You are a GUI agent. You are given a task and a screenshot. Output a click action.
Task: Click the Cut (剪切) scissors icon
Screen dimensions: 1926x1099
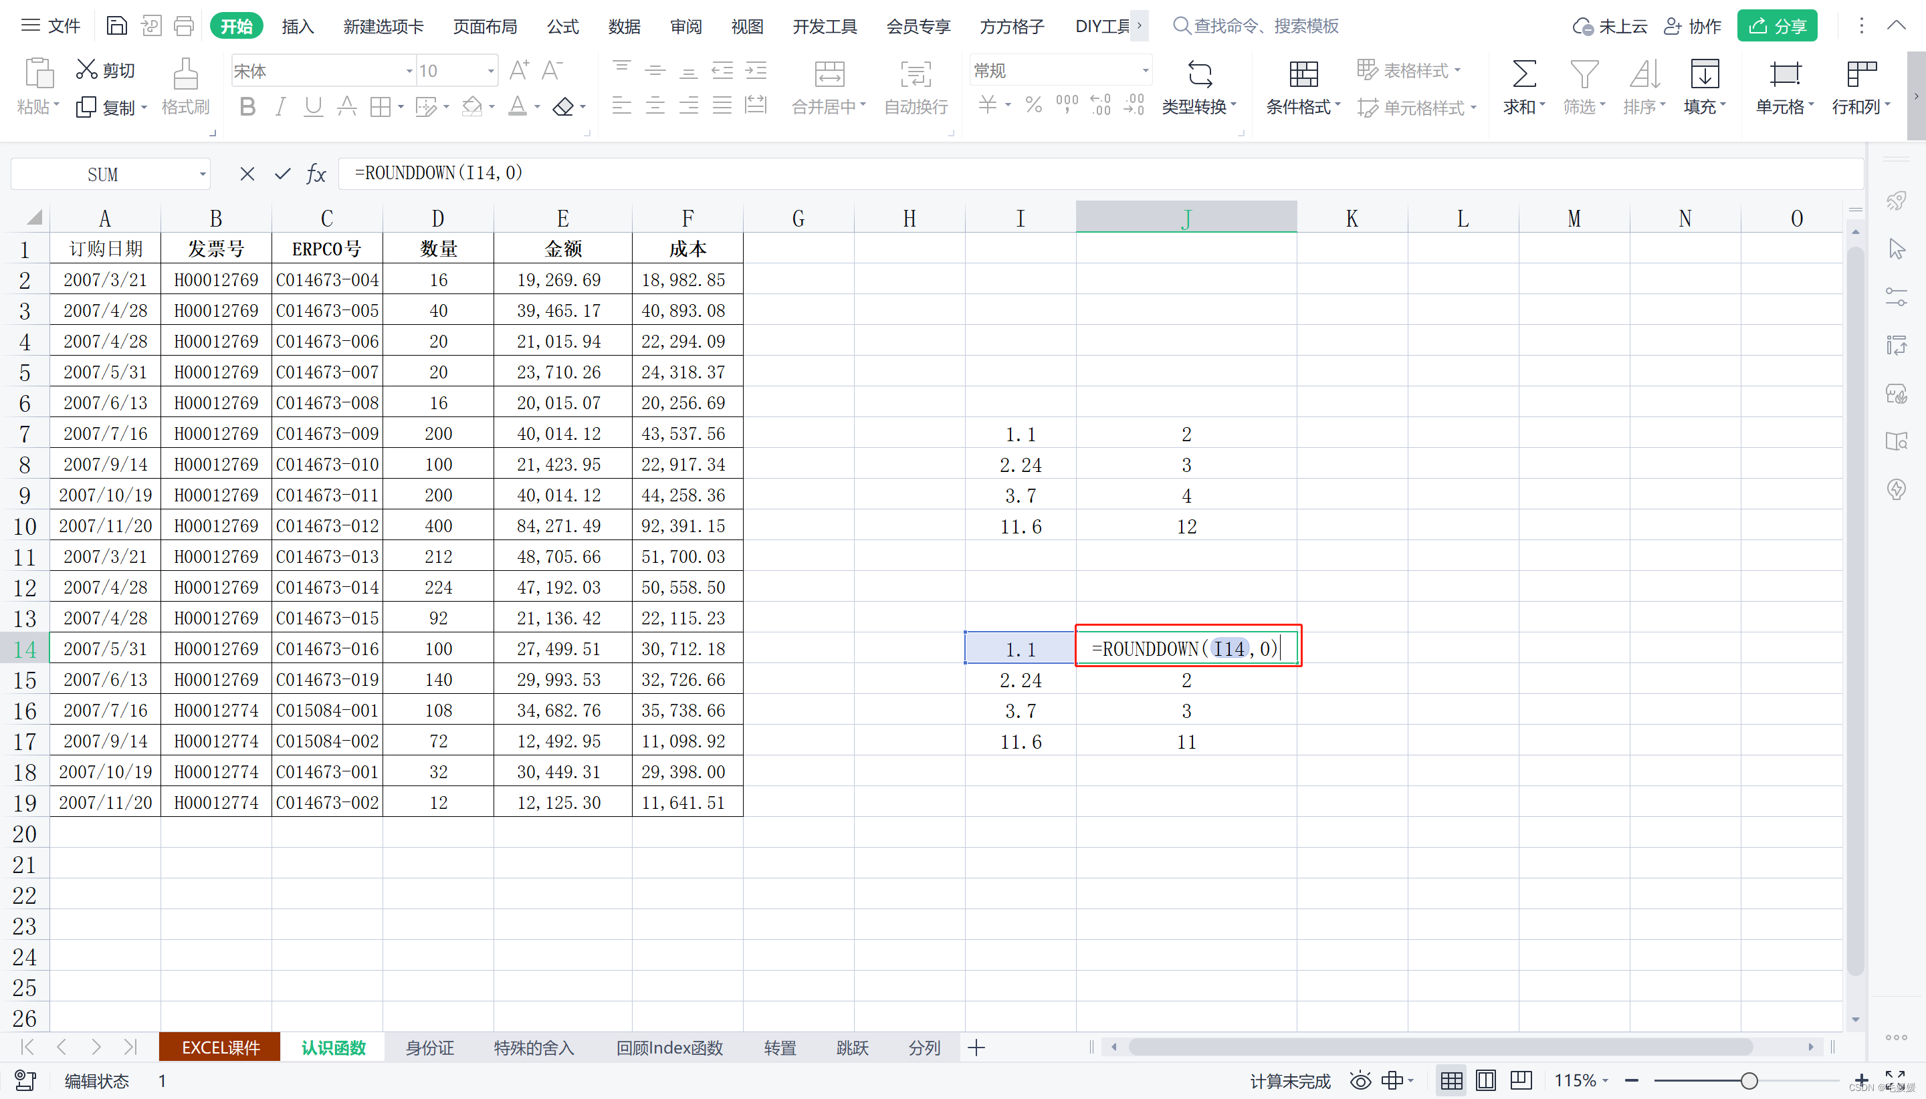87,70
